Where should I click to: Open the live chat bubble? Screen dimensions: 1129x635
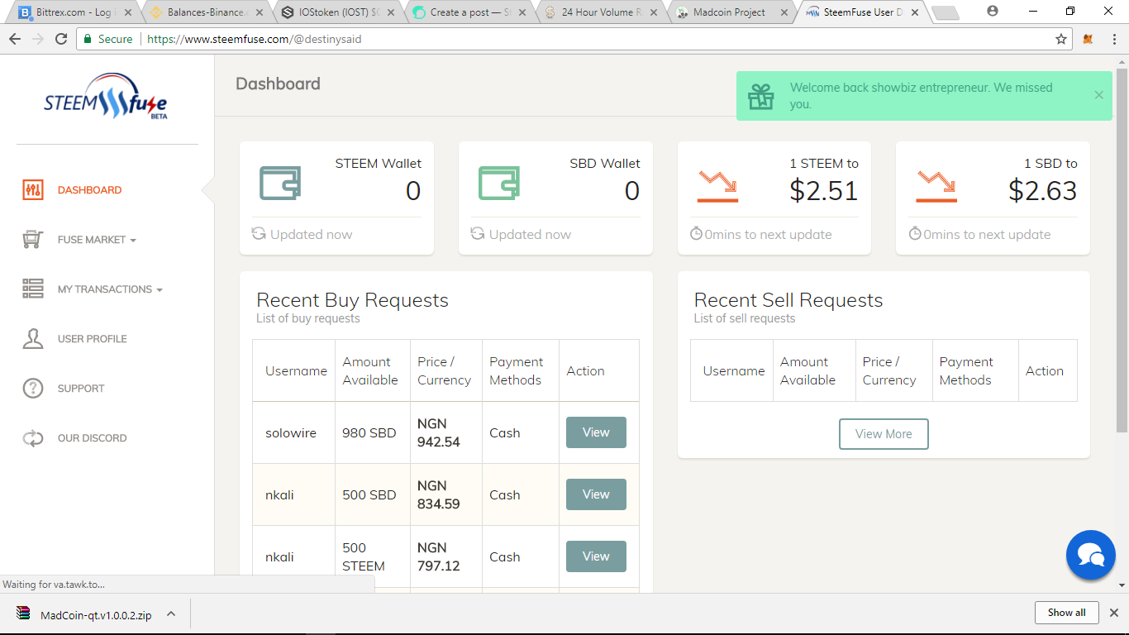pos(1091,555)
